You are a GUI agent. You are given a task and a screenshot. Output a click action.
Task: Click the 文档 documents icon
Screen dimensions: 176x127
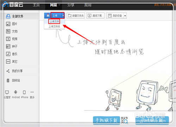[8, 31]
